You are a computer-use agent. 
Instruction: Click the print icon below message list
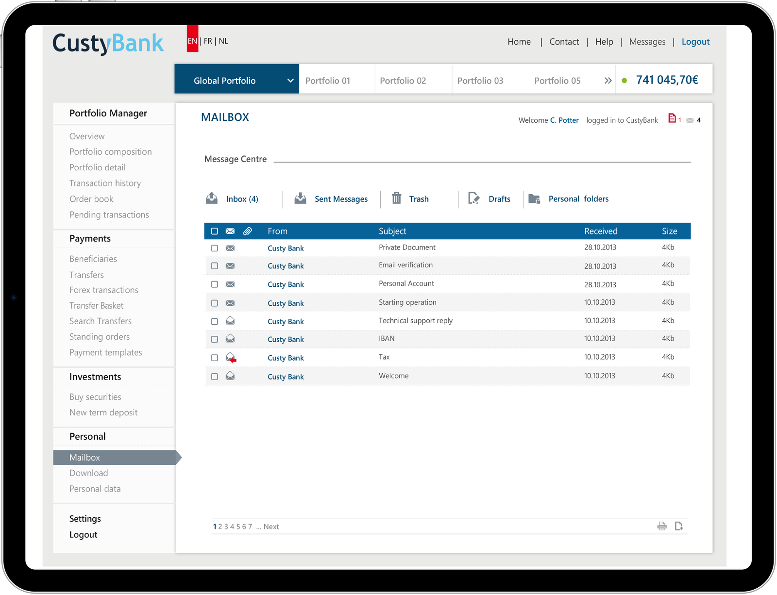[x=662, y=526]
